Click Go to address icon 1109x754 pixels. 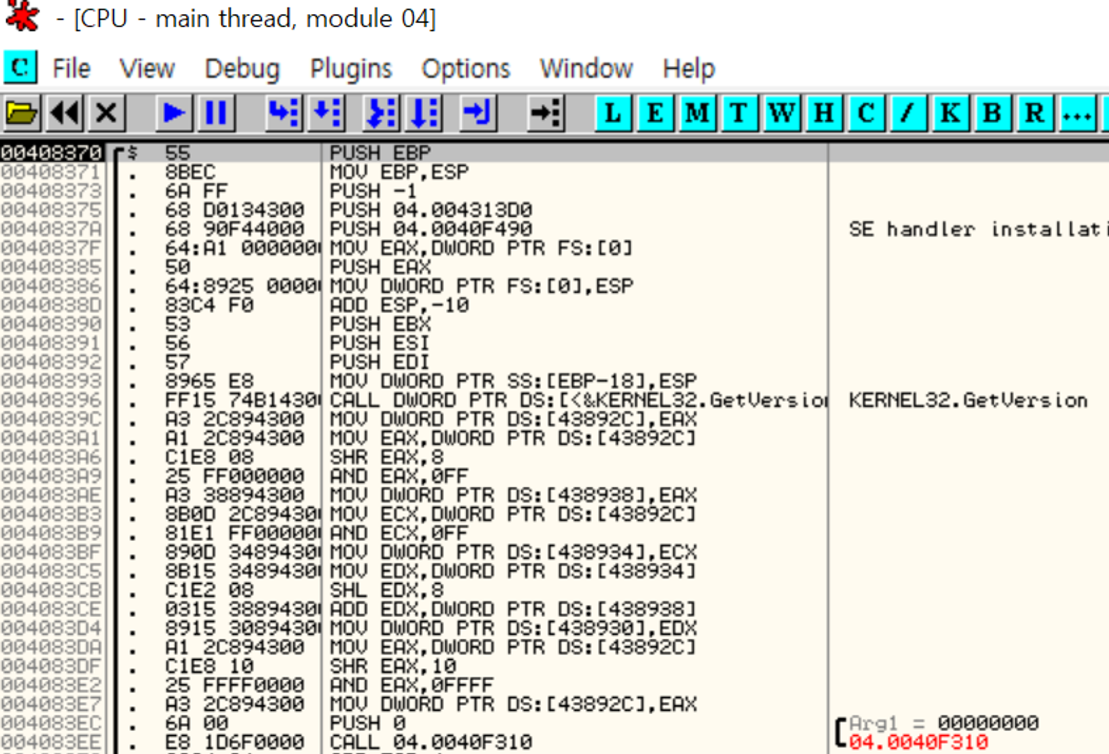click(x=546, y=114)
